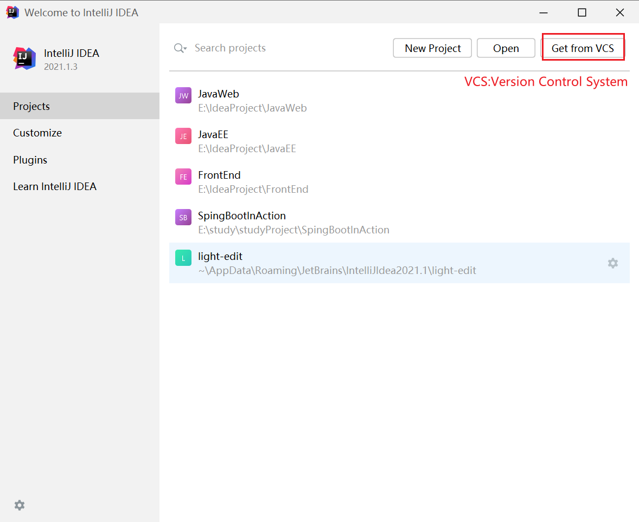This screenshot has height=522, width=639.
Task: Click the IntelliJ IDEA logo in sidebar
Action: [x=24, y=58]
